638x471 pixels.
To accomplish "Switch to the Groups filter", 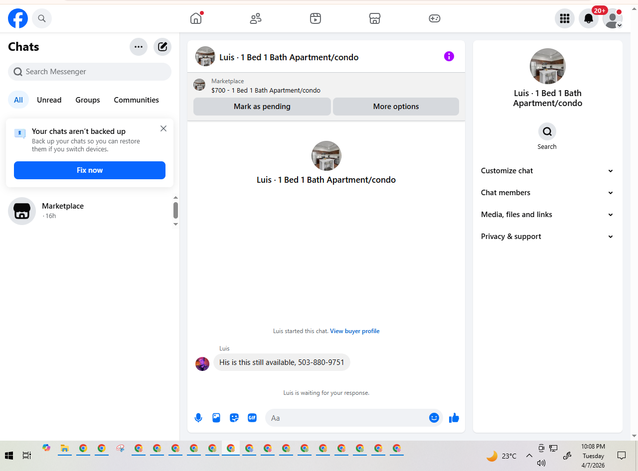I will pyautogui.click(x=88, y=100).
